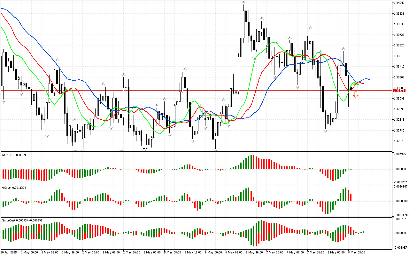This screenshot has height=256, width=409.
Task: Click the red 1.33175 current price tag
Action: tap(399, 91)
